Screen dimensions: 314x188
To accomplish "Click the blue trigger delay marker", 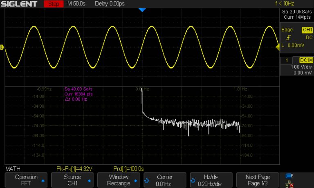I will pos(142,10).
